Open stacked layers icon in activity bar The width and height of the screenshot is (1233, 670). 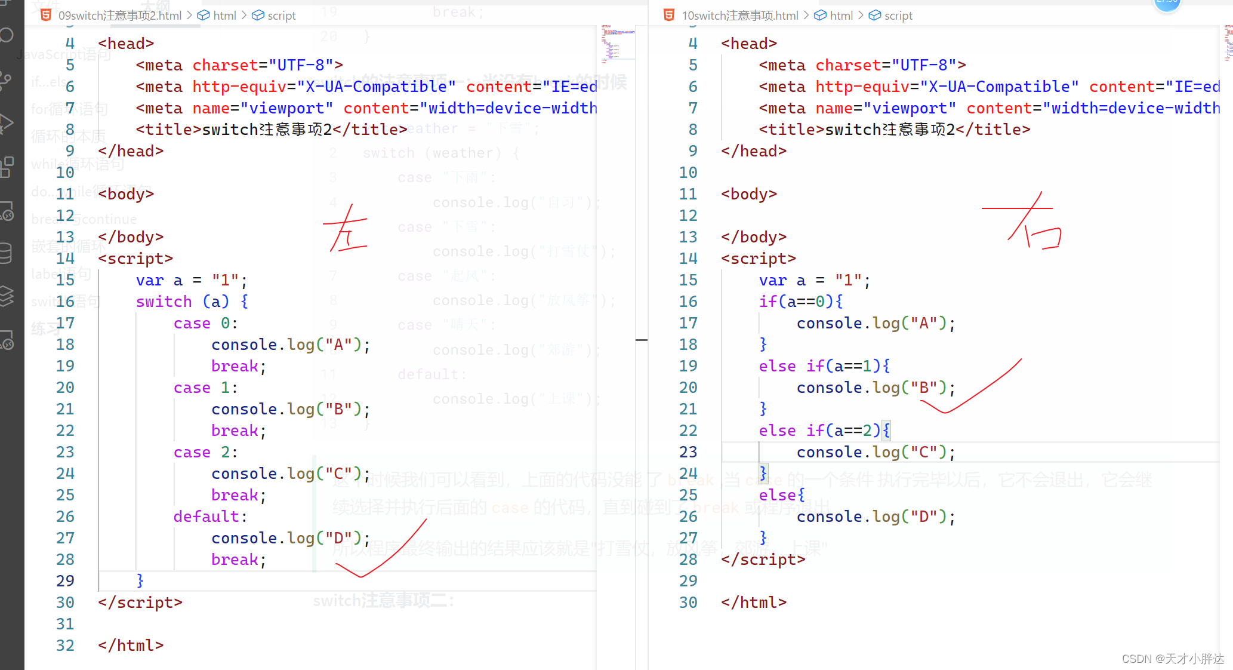pyautogui.click(x=7, y=296)
